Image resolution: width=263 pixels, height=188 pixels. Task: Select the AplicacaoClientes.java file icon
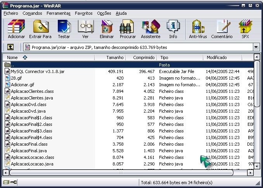[x=7, y=98]
